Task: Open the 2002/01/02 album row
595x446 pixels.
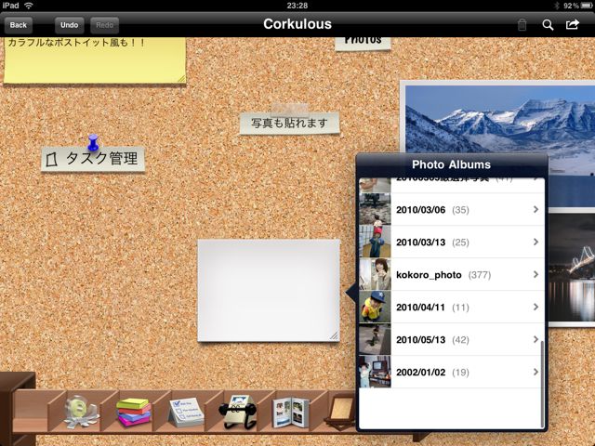Action: tap(452, 372)
